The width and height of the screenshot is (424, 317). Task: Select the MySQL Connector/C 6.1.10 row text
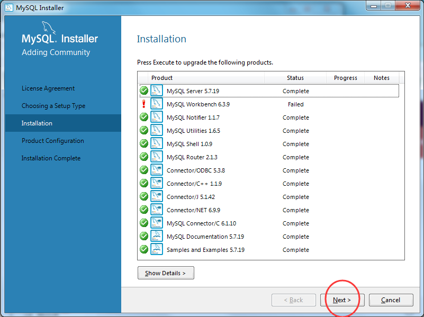(202, 223)
